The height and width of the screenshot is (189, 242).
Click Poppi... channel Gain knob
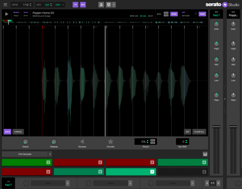click(x=233, y=24)
